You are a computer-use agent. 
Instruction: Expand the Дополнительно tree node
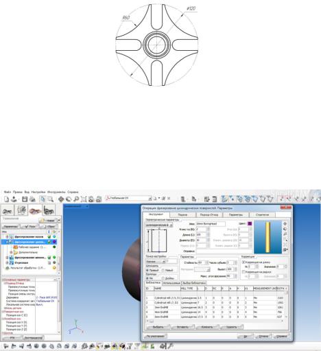[11, 252]
